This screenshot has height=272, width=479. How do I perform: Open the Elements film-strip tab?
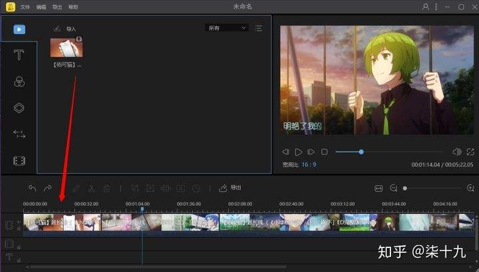tap(19, 160)
